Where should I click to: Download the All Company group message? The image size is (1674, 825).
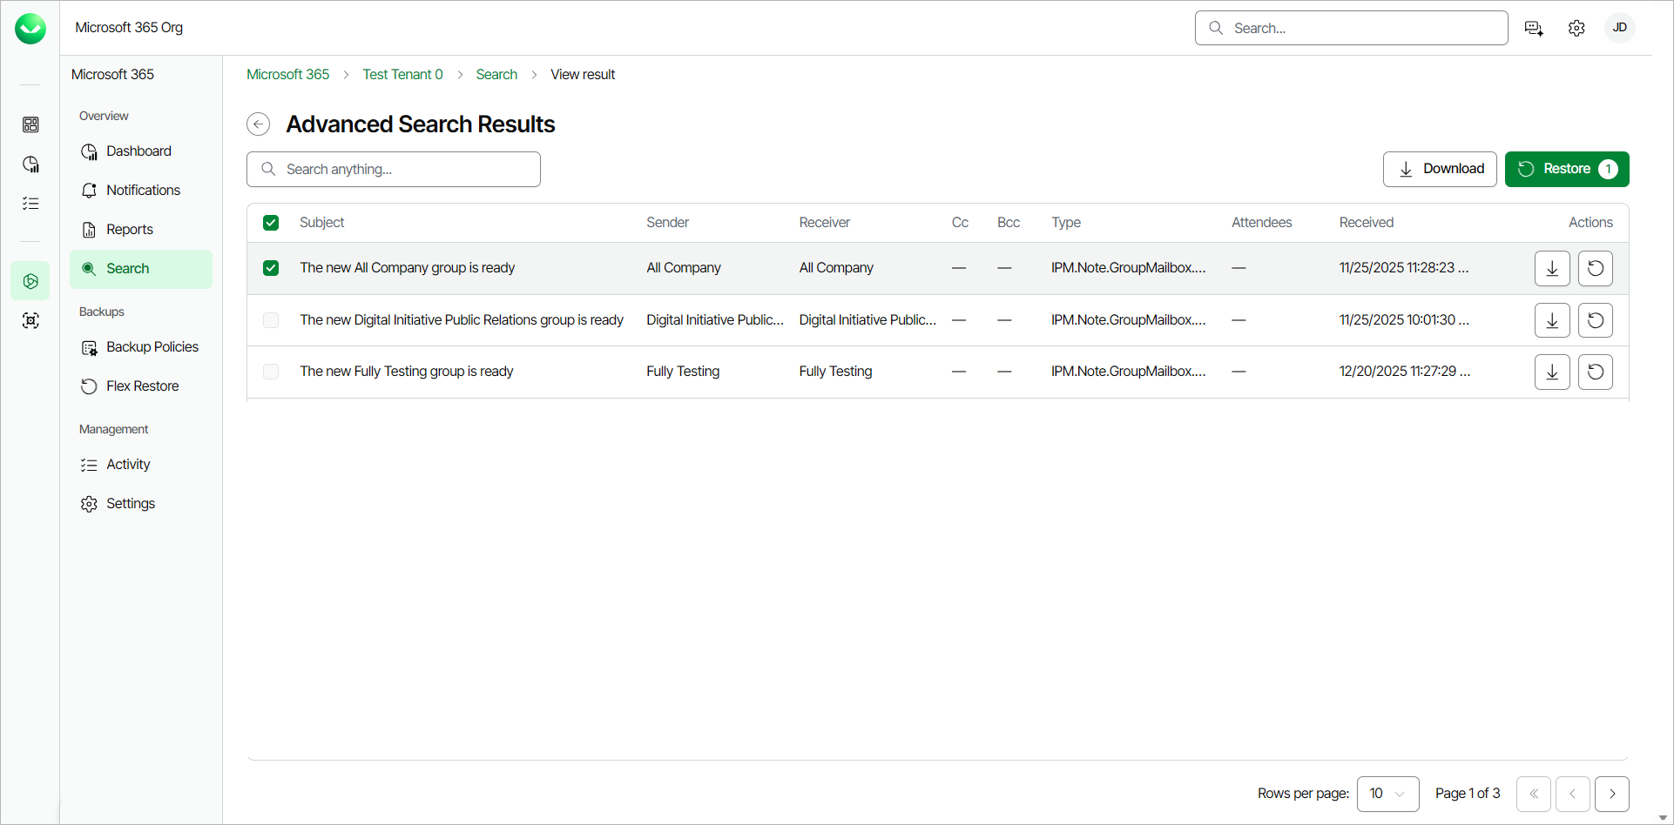point(1552,268)
